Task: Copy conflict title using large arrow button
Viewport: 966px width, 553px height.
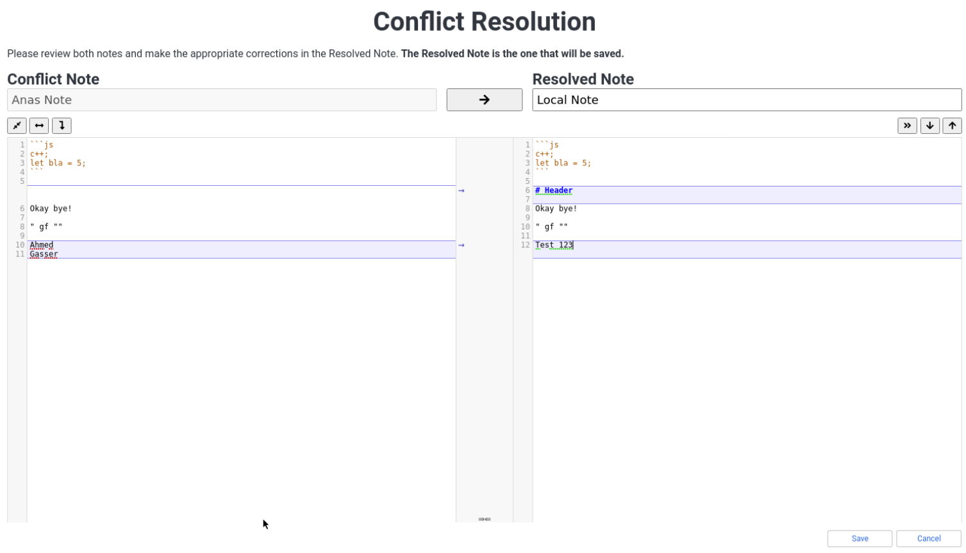Action: [484, 100]
